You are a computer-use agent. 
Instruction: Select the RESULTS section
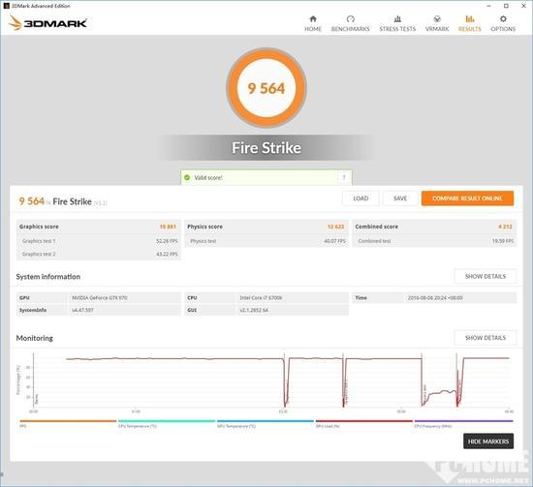(469, 24)
